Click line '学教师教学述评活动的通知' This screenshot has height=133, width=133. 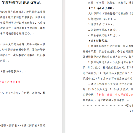pyautogui.click(x=22, y=23)
